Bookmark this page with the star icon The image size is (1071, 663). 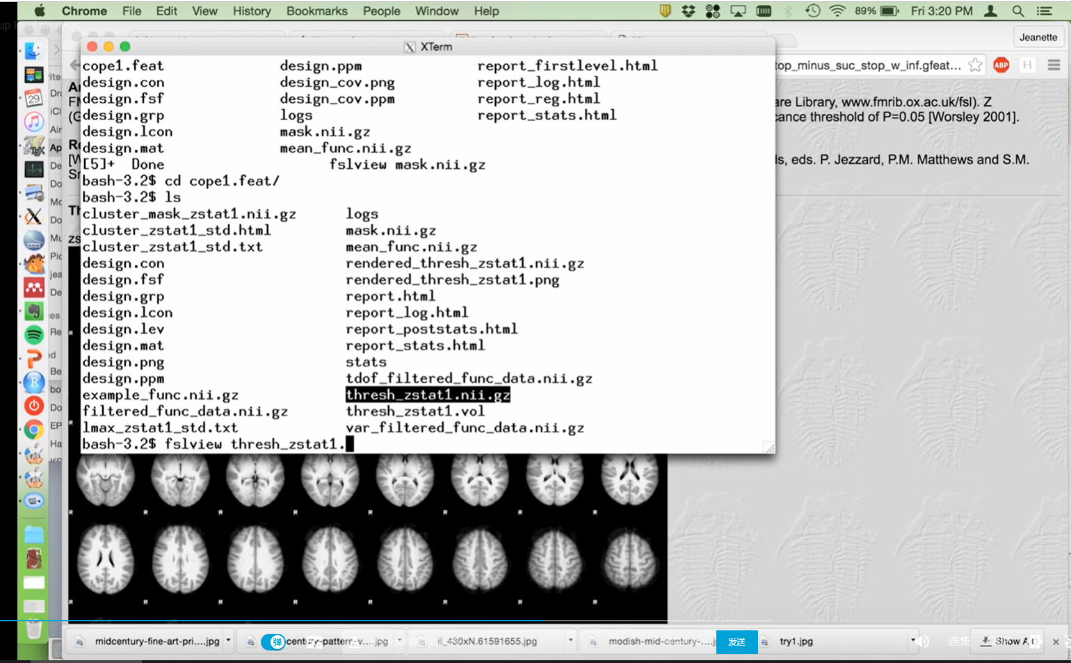(975, 65)
